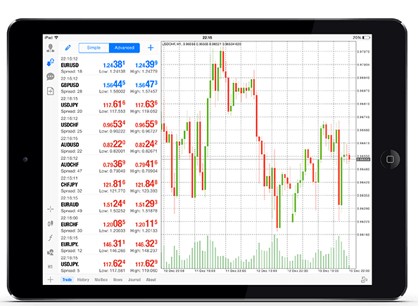Tap the CHFJPY bid price 121.816
This screenshot has height=306, width=418.
tap(114, 184)
